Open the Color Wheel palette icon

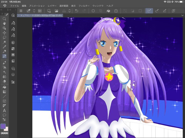(x=13, y=42)
